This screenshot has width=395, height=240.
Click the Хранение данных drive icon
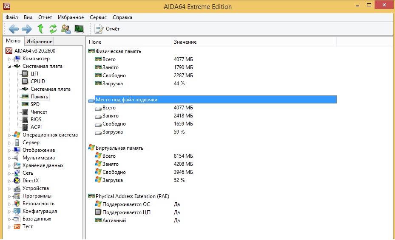click(17, 165)
